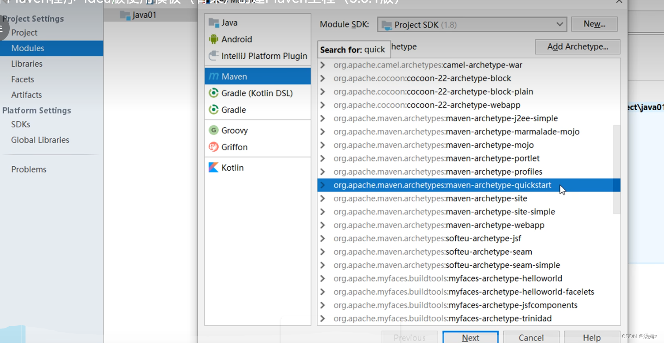Click the Cancel button
This screenshot has width=664, height=343.
[x=531, y=337]
